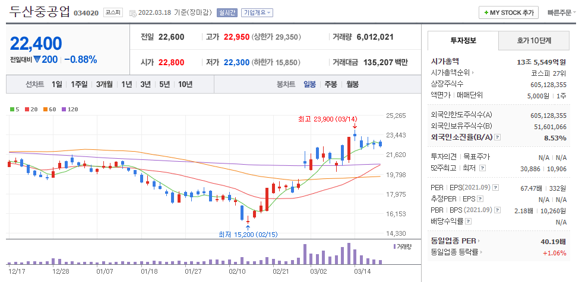Click the 코스피 market badge
The height and width of the screenshot is (282, 582).
[x=113, y=12]
